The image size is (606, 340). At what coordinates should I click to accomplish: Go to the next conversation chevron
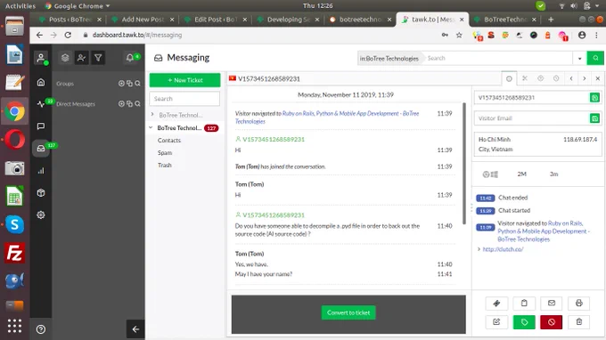(585, 78)
